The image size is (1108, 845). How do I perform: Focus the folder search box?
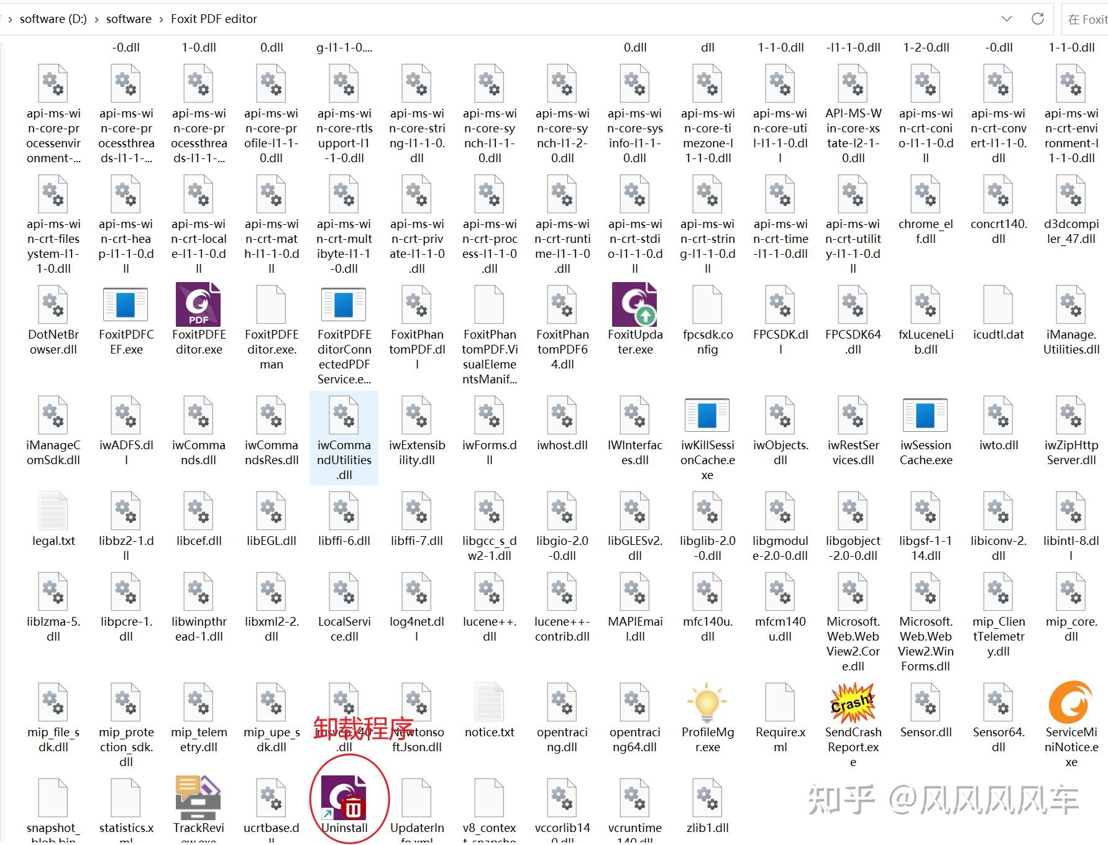point(1085,19)
